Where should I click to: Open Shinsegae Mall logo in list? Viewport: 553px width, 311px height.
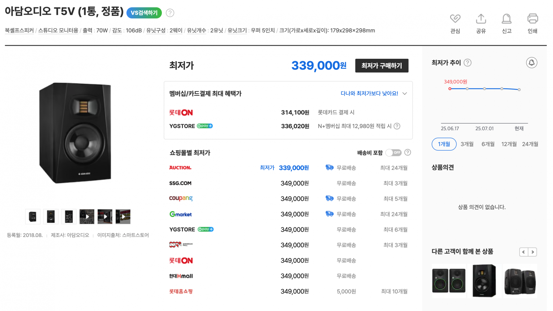[x=181, y=245]
